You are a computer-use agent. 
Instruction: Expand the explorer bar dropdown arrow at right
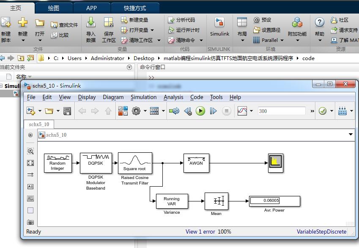[x=351, y=135]
